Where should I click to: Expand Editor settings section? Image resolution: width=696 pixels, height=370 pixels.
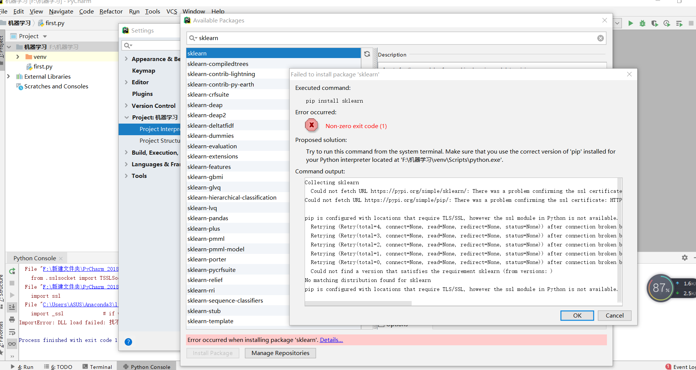tap(126, 82)
